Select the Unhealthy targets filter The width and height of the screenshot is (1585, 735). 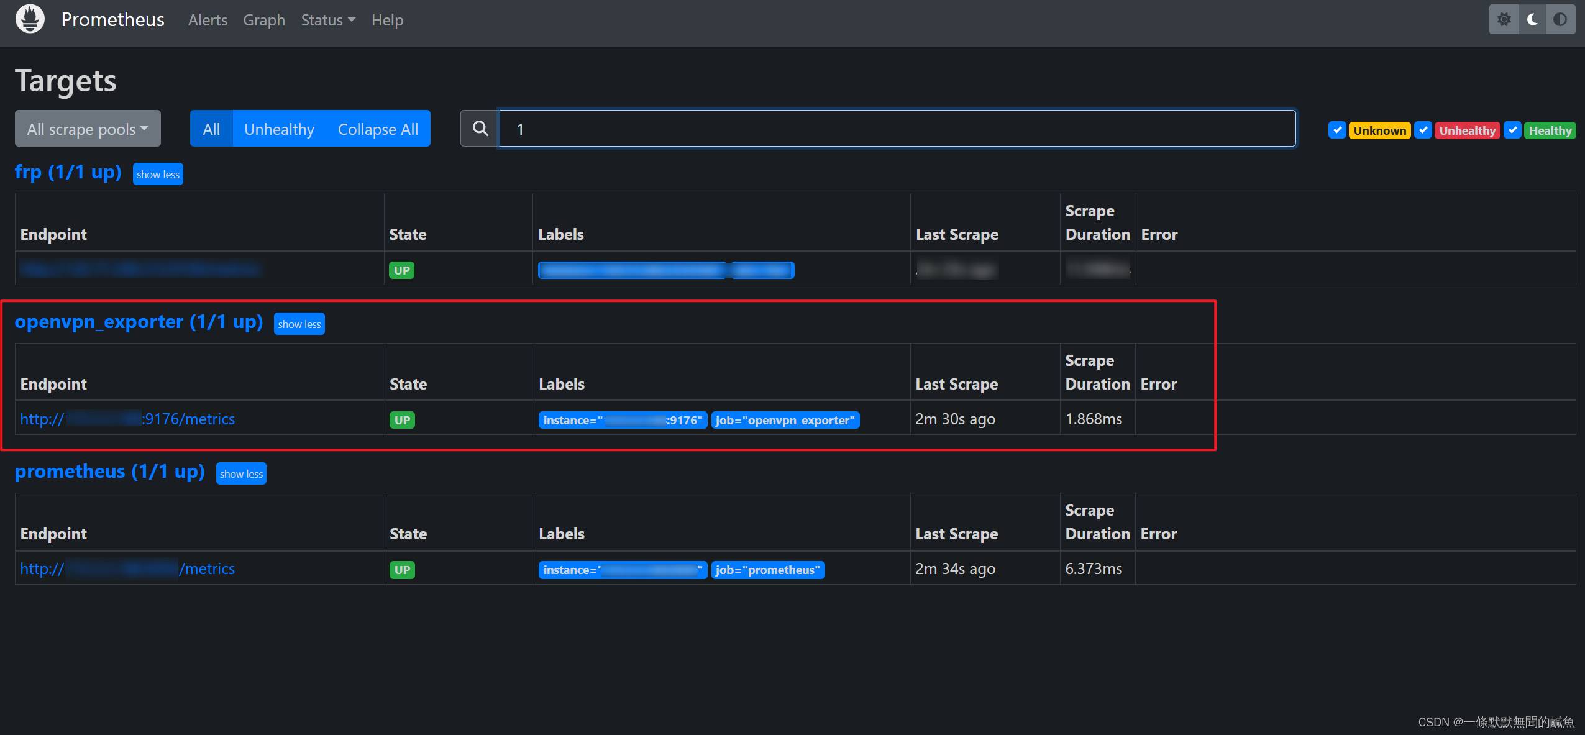click(x=279, y=129)
